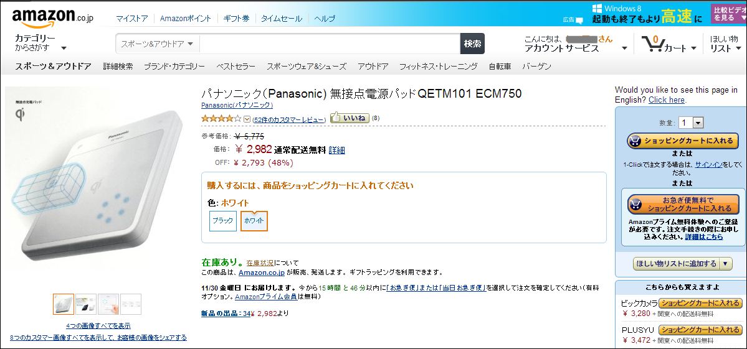Select the fourth product thumbnail

click(131, 304)
